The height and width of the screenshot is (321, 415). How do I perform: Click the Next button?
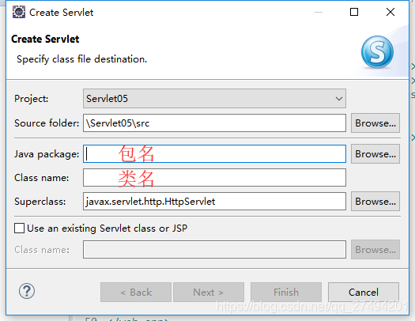click(x=209, y=293)
